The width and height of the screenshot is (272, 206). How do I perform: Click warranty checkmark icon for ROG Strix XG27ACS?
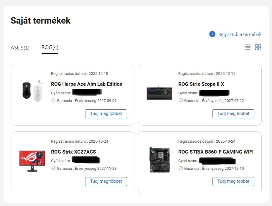coord(53,168)
